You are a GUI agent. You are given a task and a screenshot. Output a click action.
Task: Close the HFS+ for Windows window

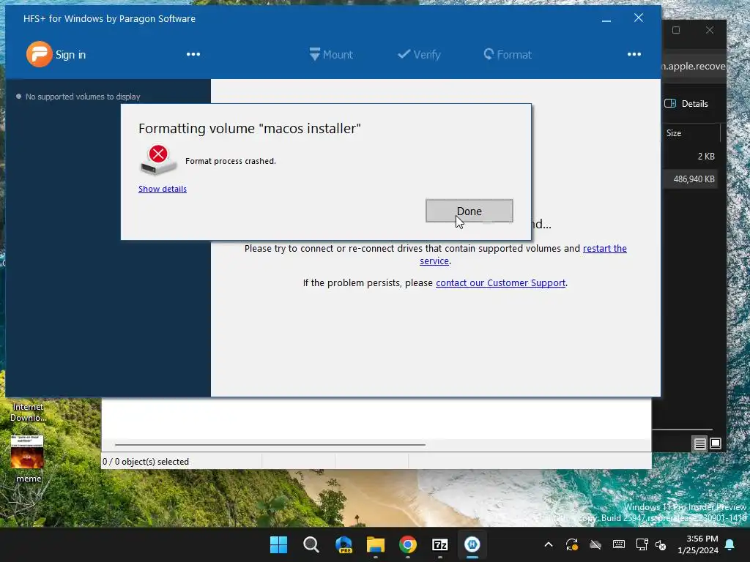(x=639, y=18)
